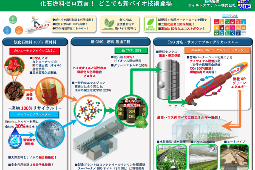Click the silver fuel tank illustration
The height and width of the screenshot is (170, 255).
168,79
